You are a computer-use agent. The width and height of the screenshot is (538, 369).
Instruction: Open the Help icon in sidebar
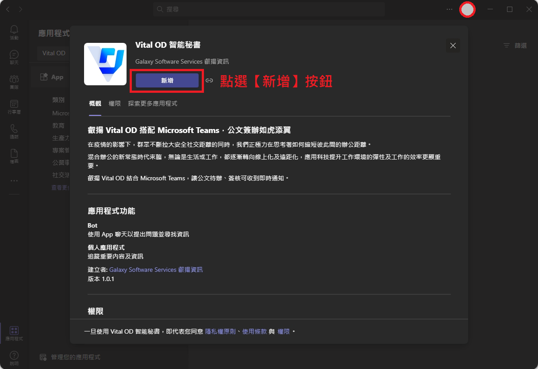(x=14, y=358)
